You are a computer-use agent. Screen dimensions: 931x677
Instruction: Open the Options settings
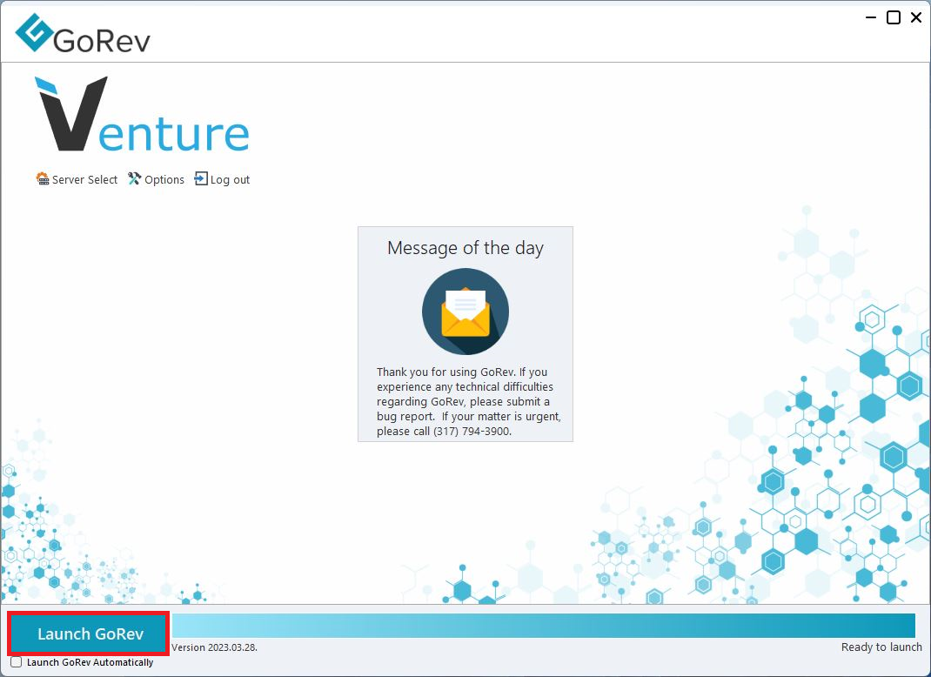click(x=156, y=179)
